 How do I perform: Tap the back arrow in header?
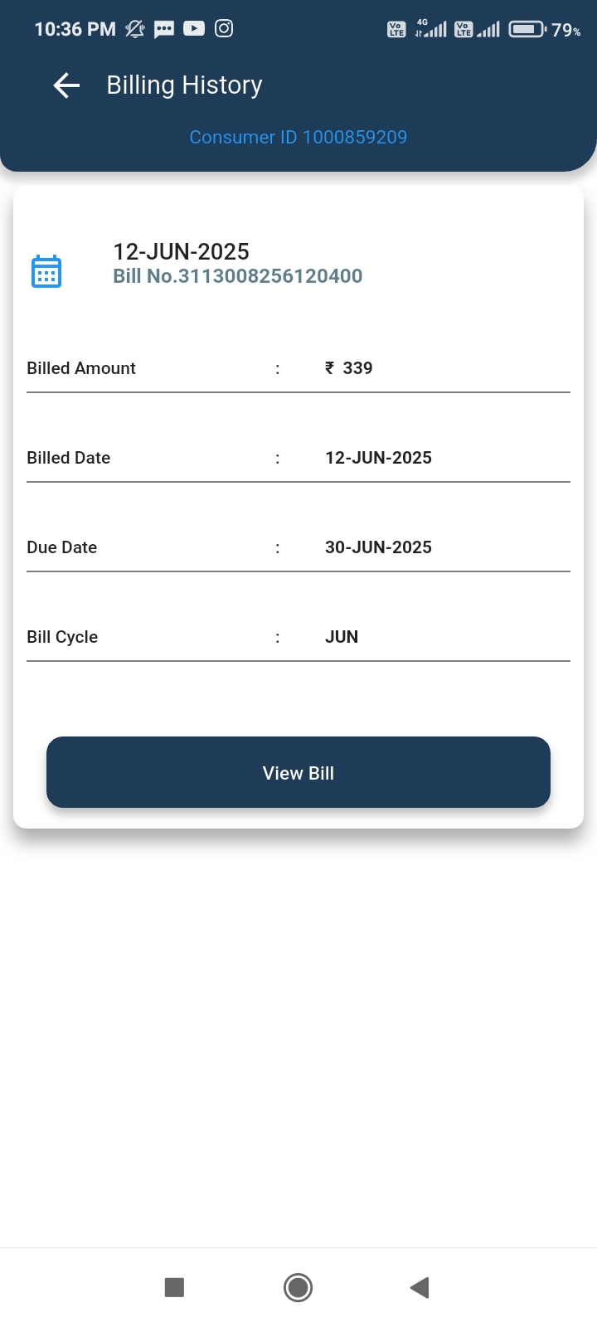pyautogui.click(x=66, y=85)
